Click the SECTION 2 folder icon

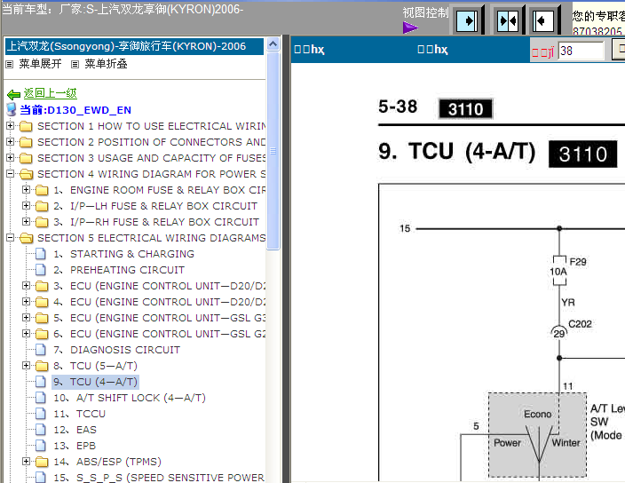[x=26, y=142]
